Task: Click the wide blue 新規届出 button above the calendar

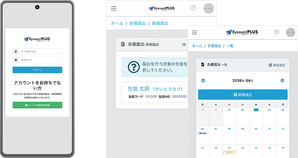Action: click(243, 94)
